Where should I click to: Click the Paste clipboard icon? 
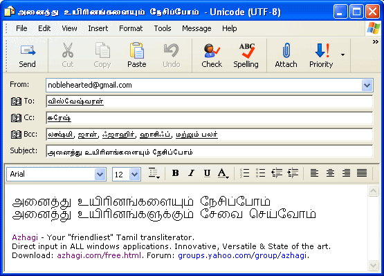[x=137, y=50]
